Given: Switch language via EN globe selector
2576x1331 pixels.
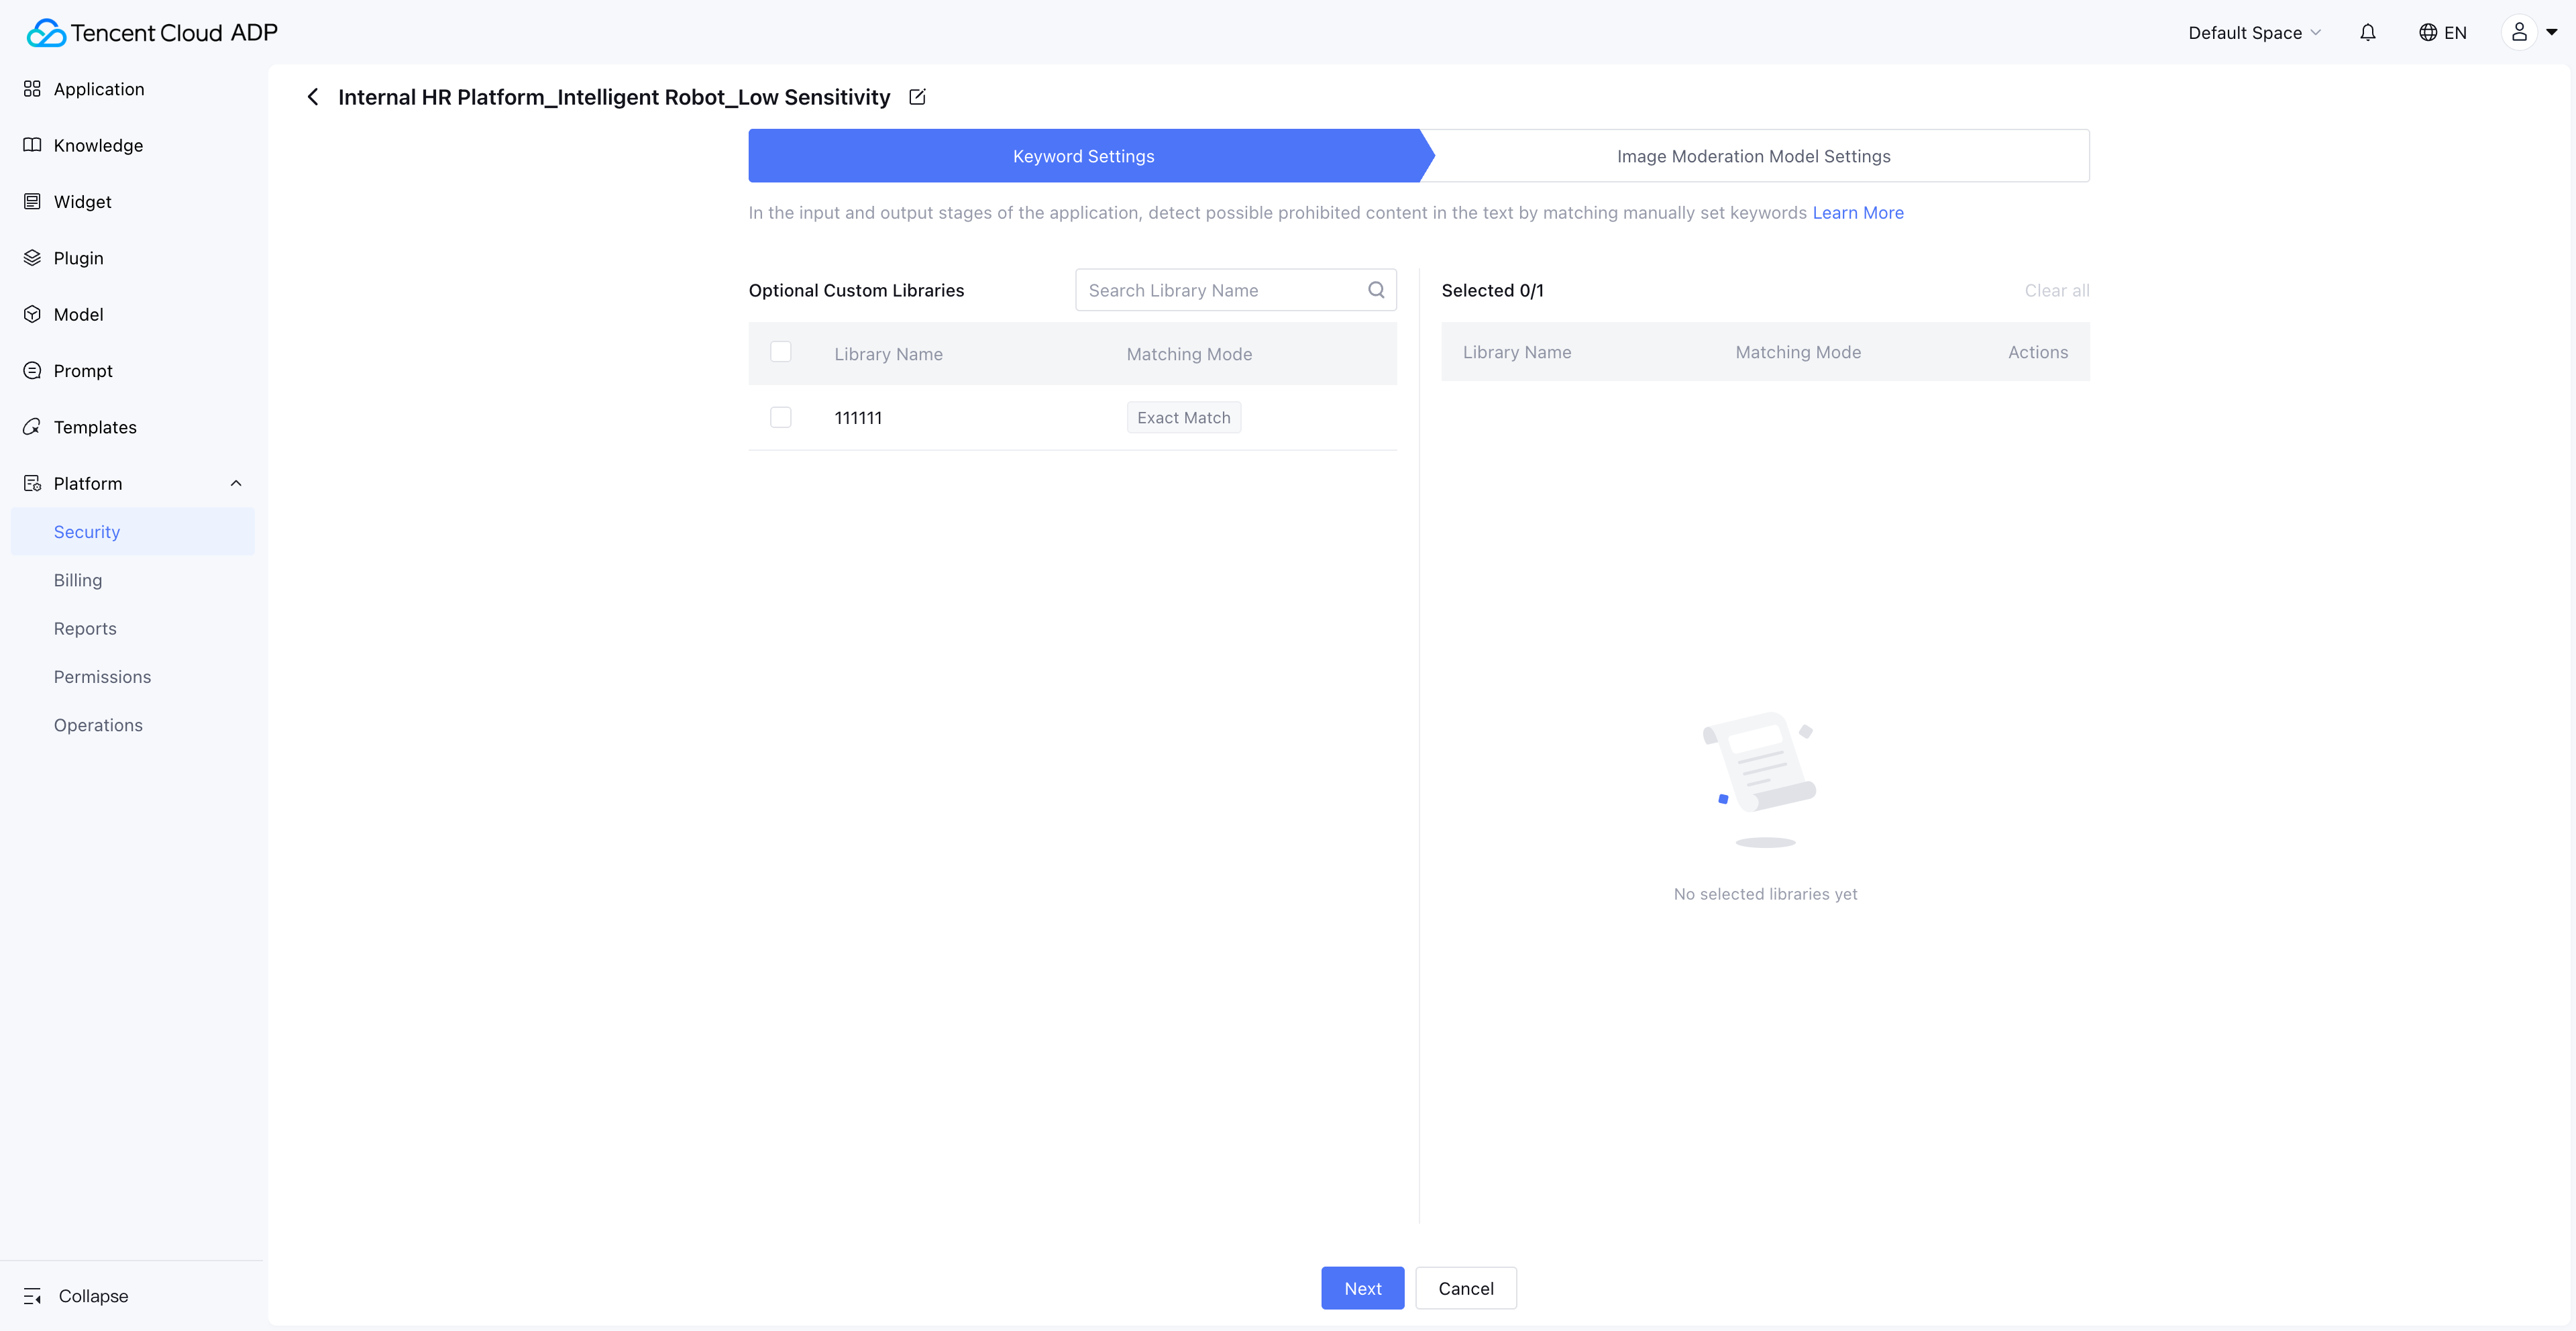Looking at the screenshot, I should pos(2442,33).
